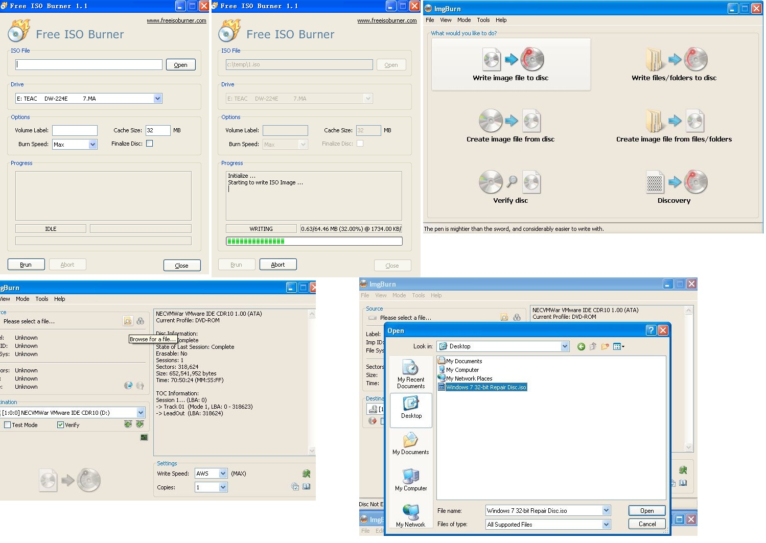The image size is (766, 543).
Task: Click the '0.63/64.46 MB (32.00%)' status readout
Action: pos(351,229)
